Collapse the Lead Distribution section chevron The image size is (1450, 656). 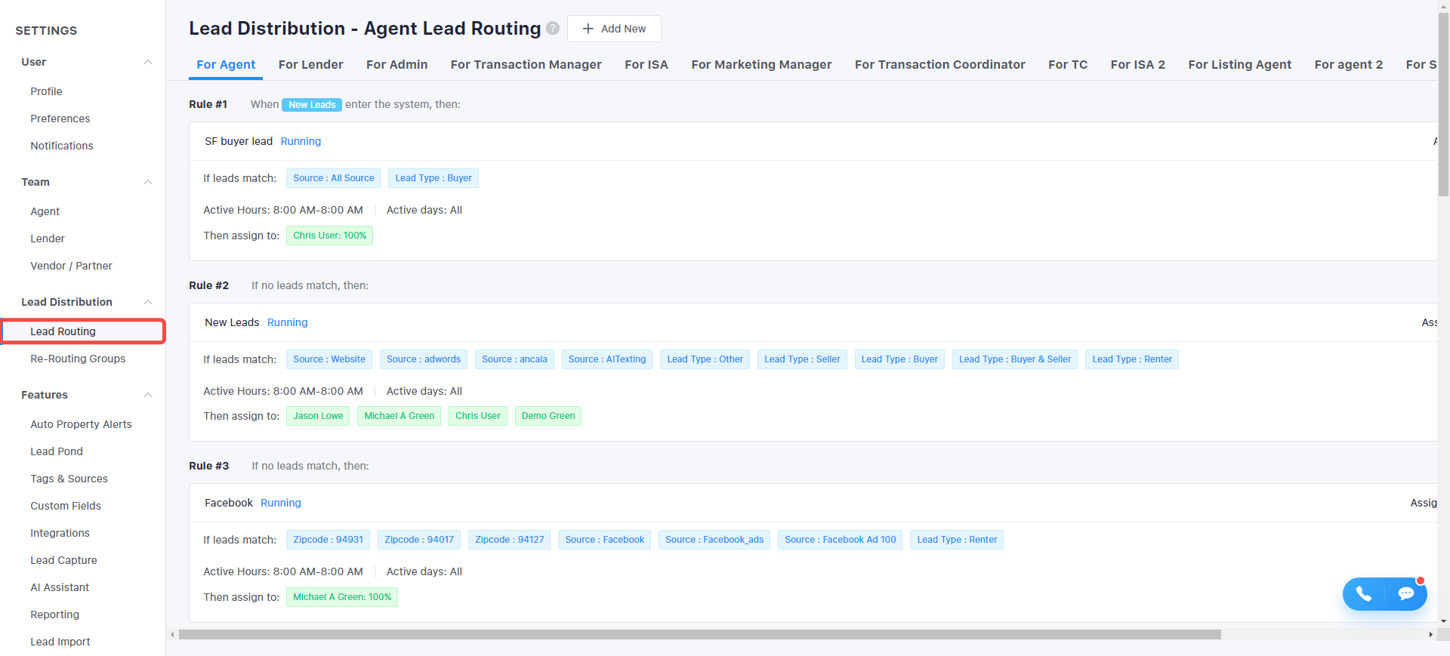(148, 302)
